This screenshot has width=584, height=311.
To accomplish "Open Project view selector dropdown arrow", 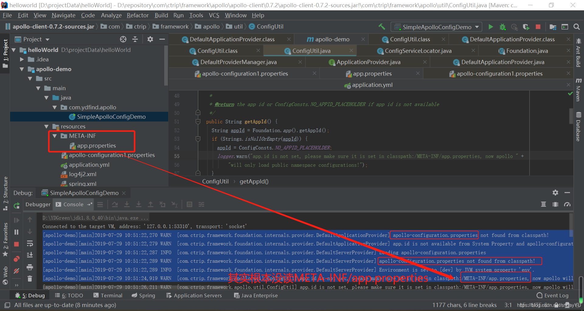I will [x=47, y=39].
